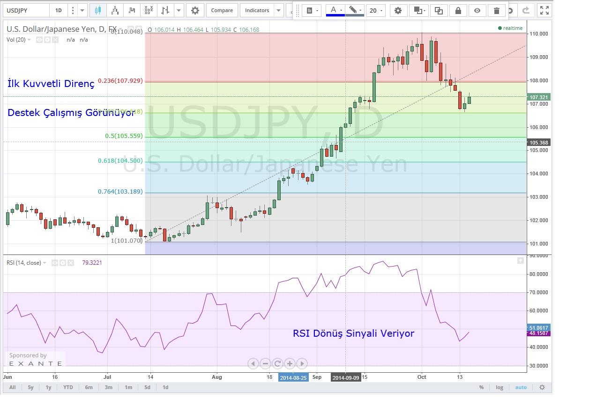Click the USDJPY symbol input field

click(26, 10)
